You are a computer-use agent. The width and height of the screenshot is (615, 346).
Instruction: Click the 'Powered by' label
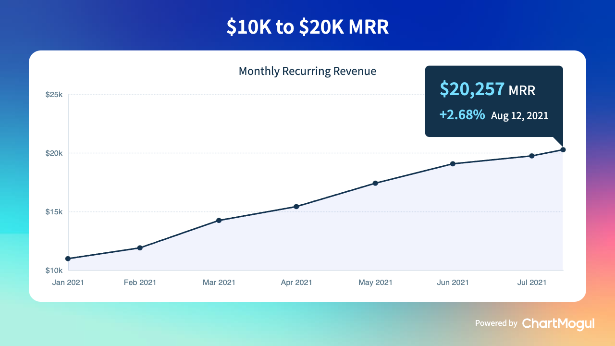(496, 323)
